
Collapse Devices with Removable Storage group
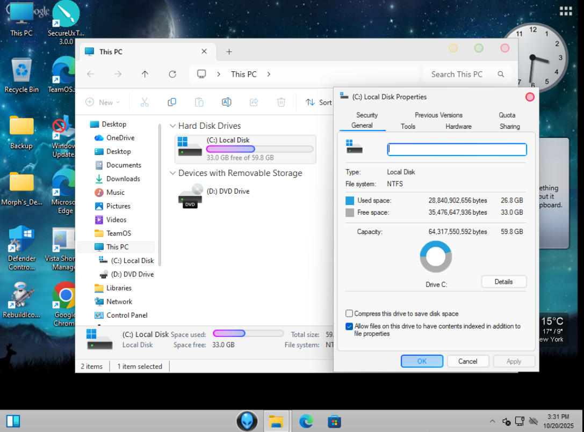coord(172,173)
